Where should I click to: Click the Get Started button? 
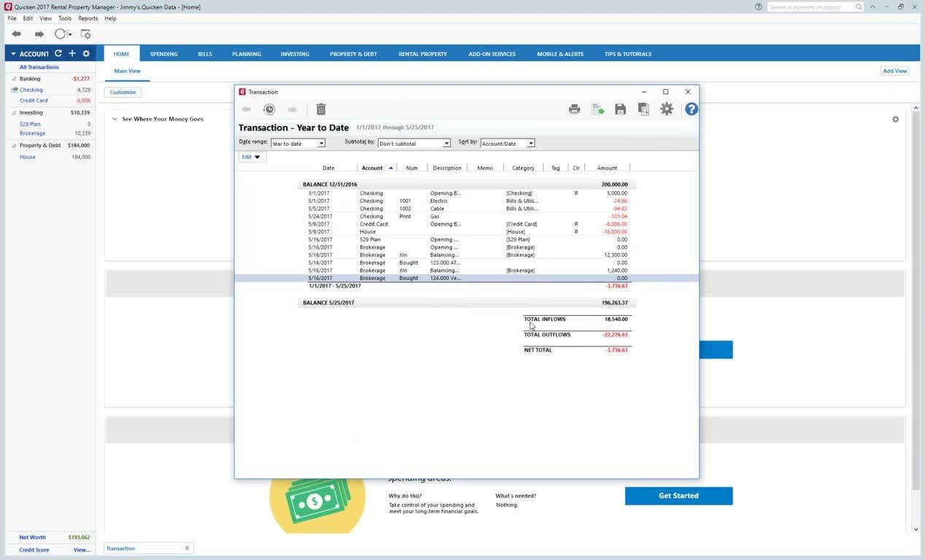click(x=678, y=496)
